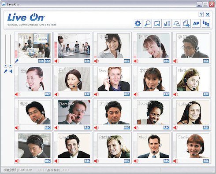
Task: Click REC in the 本社 tile
Action: 41,61
